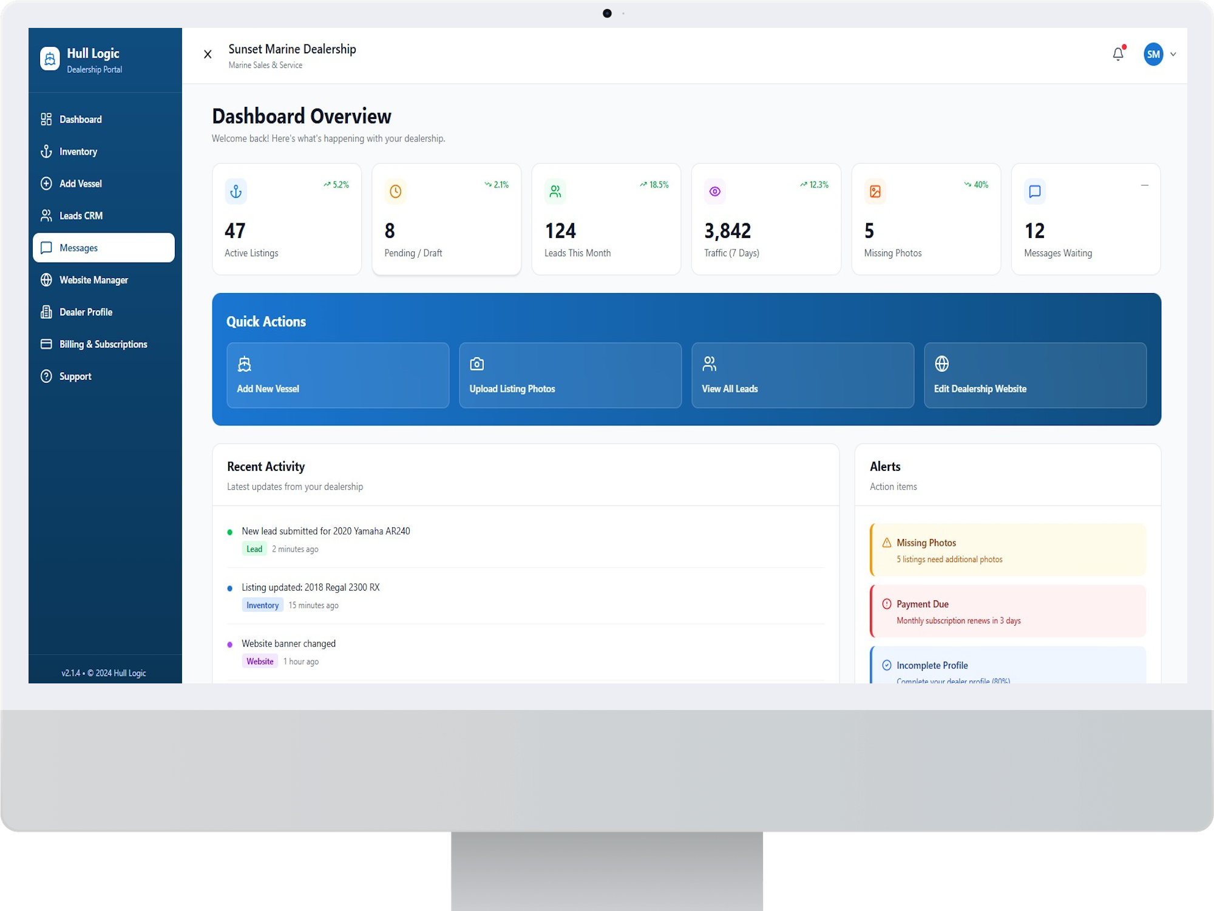Open the Payment Due alert

pyautogui.click(x=1008, y=611)
